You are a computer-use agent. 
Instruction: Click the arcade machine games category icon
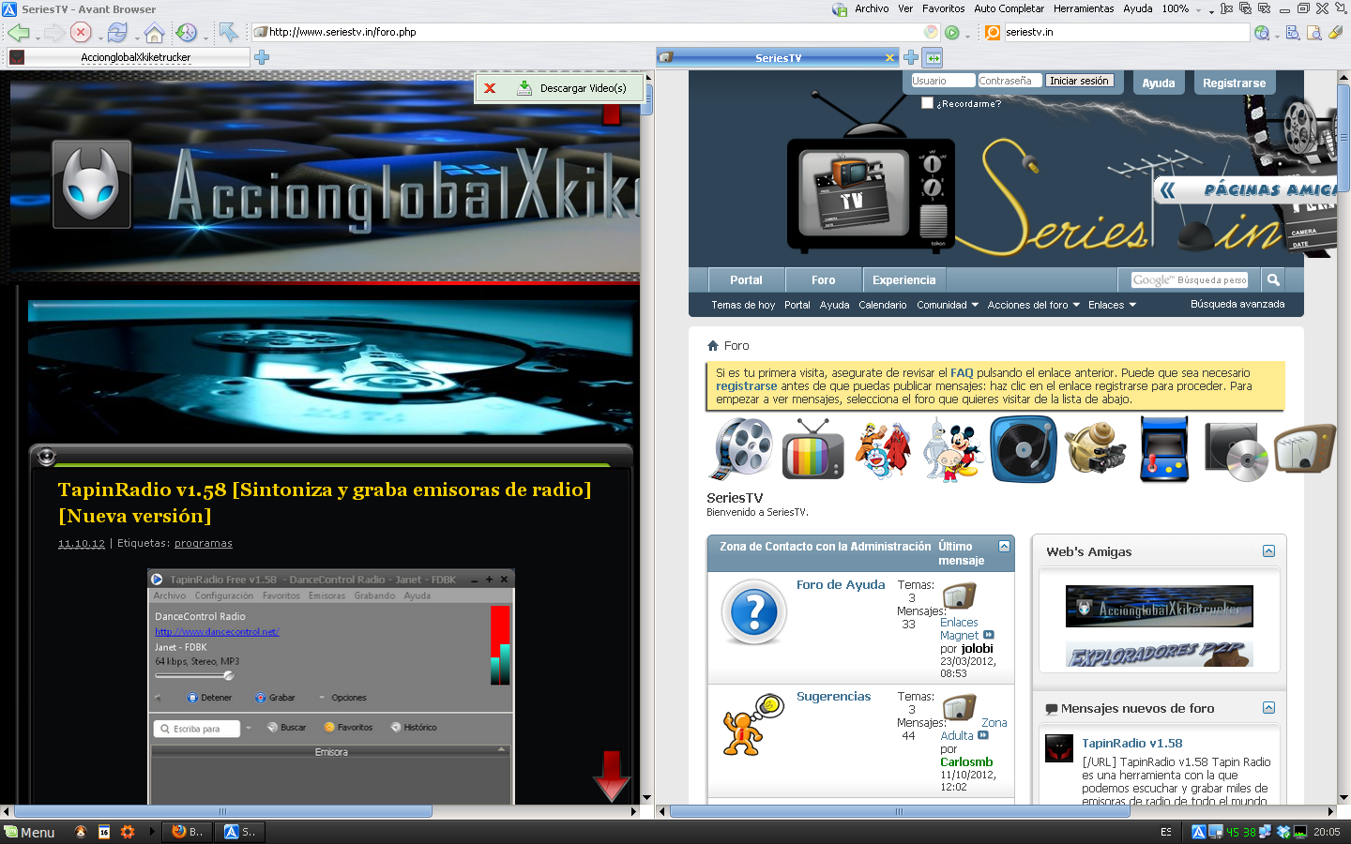1164,449
